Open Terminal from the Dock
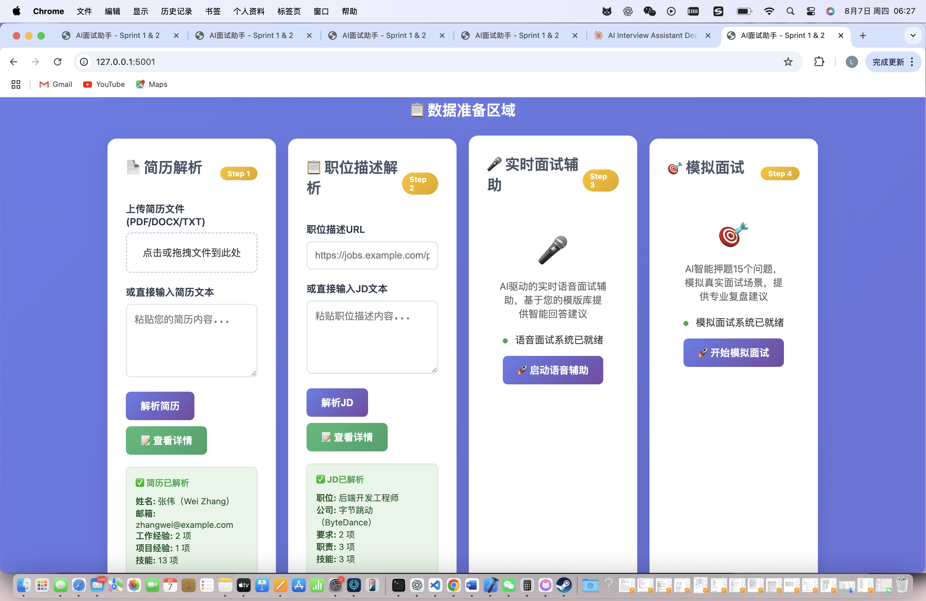This screenshot has height=601, width=926. pyautogui.click(x=398, y=585)
